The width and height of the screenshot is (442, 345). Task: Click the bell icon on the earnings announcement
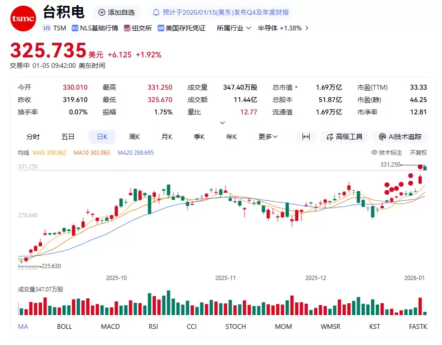coord(156,12)
